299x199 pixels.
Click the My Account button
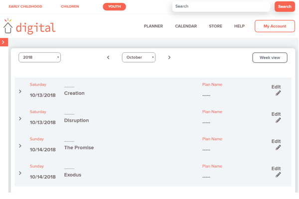(x=275, y=26)
